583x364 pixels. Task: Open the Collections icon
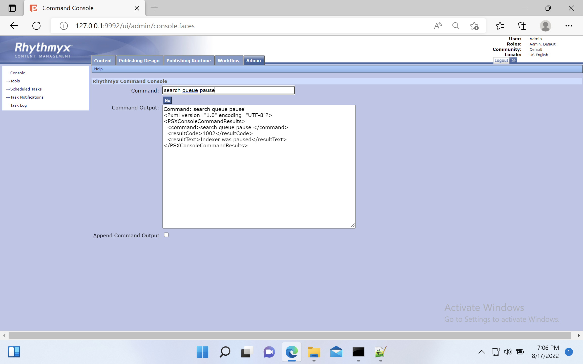522,26
